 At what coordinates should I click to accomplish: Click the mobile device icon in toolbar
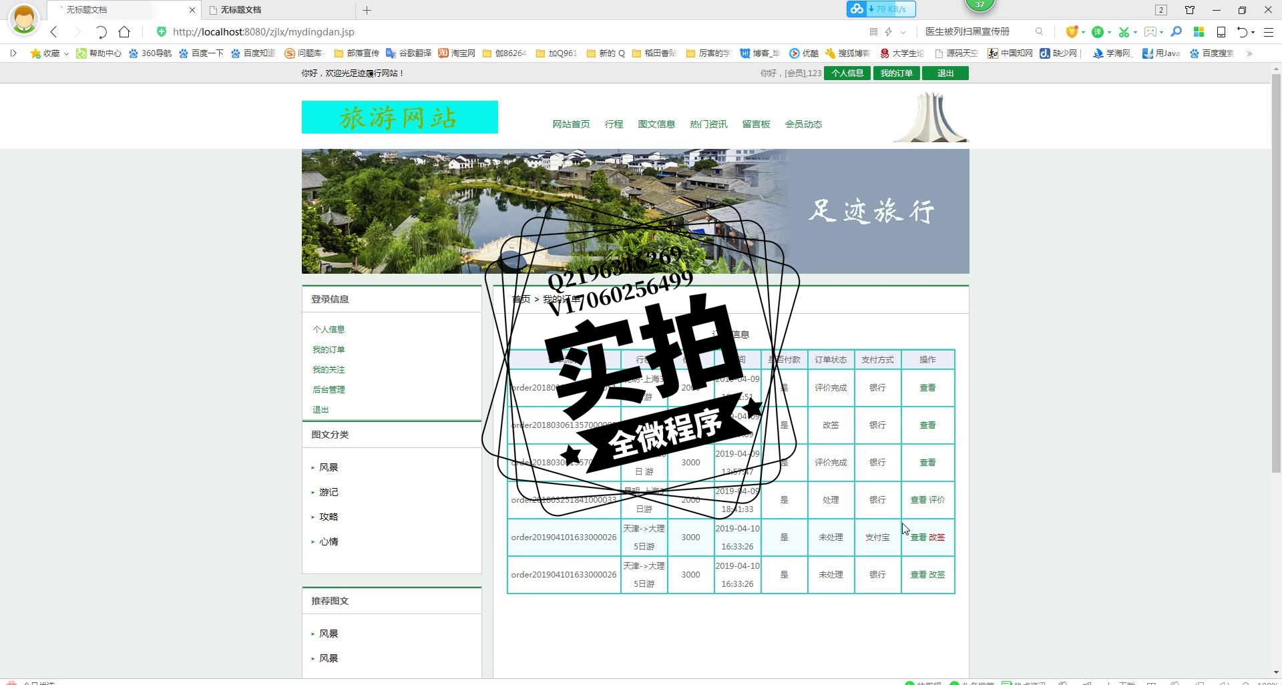pos(1221,31)
